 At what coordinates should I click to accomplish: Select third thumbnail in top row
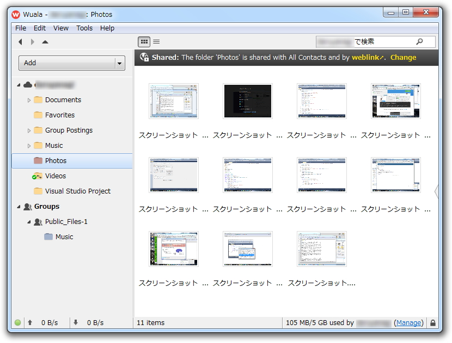tap(322, 101)
